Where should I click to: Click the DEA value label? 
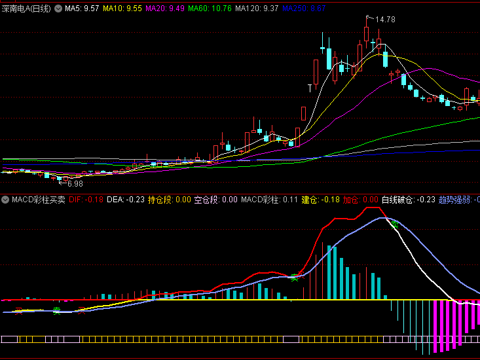pos(125,200)
